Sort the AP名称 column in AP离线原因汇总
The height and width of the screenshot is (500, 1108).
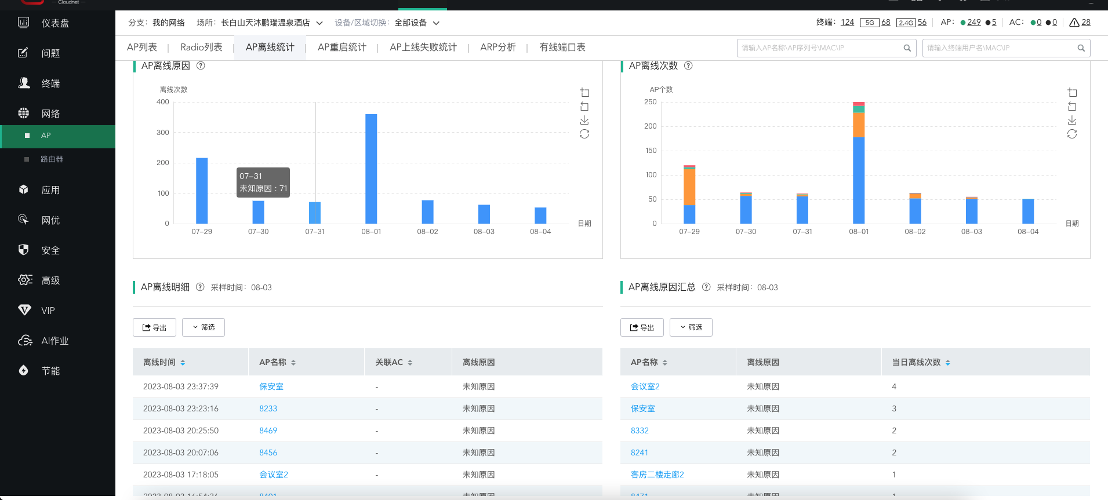tap(664, 363)
